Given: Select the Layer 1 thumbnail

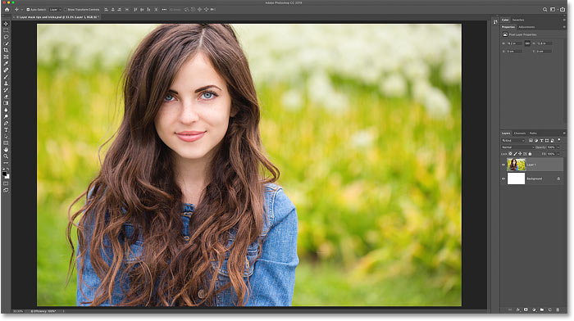Looking at the screenshot, I should [516, 165].
